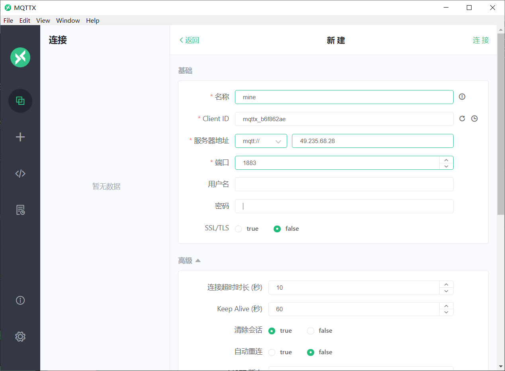Increase the 端口 value with up arrow
505x371 pixels.
click(x=446, y=159)
